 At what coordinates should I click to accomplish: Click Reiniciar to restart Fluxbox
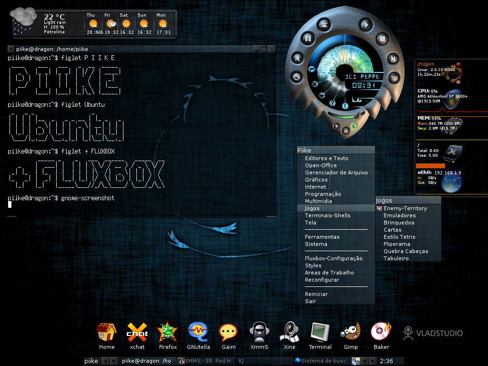click(x=336, y=294)
